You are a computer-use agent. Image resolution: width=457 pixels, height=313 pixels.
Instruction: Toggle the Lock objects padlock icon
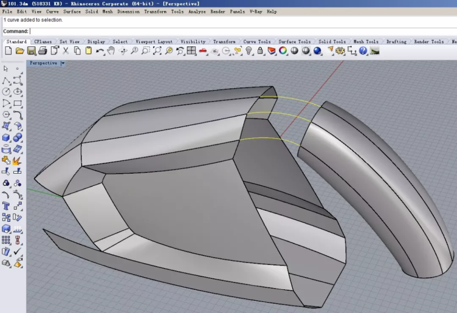260,51
